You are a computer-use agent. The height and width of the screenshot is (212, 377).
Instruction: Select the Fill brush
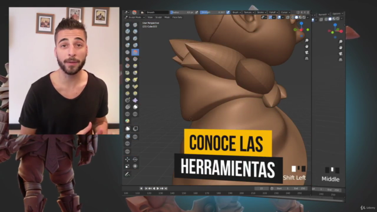click(135, 59)
